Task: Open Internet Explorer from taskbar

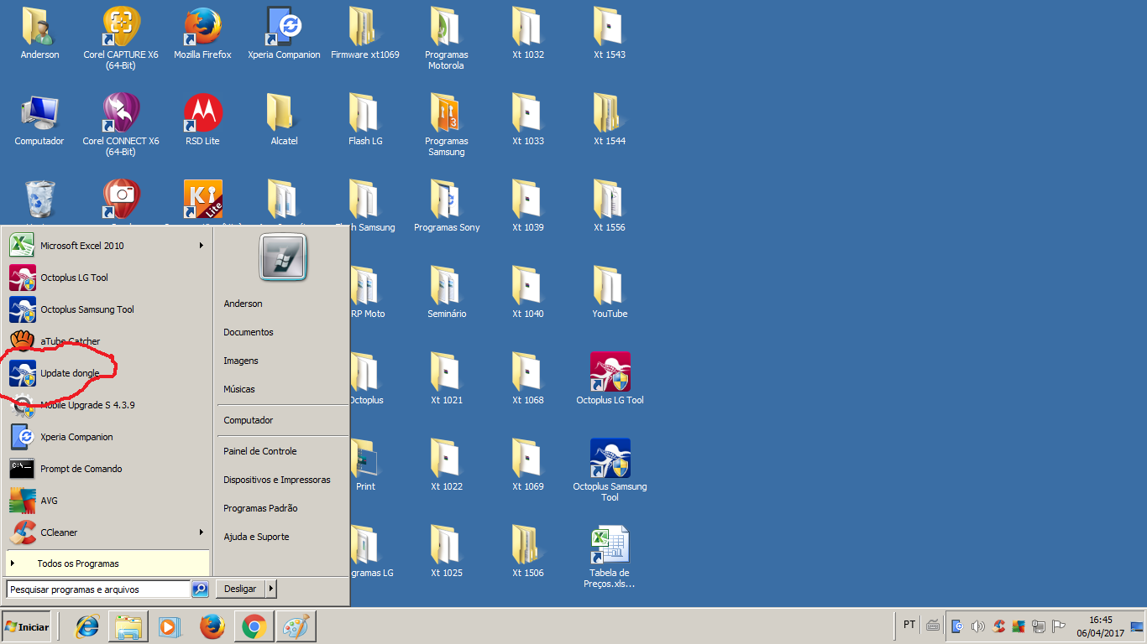Action: point(87,626)
